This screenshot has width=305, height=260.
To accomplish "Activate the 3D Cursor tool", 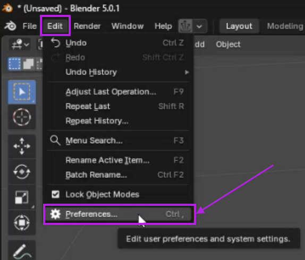I will (22, 117).
